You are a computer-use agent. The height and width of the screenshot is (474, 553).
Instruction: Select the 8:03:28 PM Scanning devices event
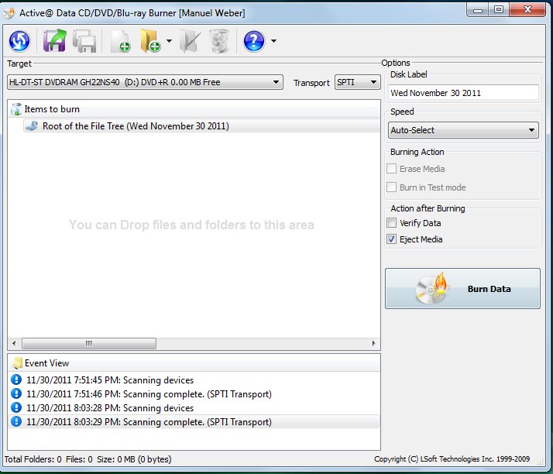194,407
